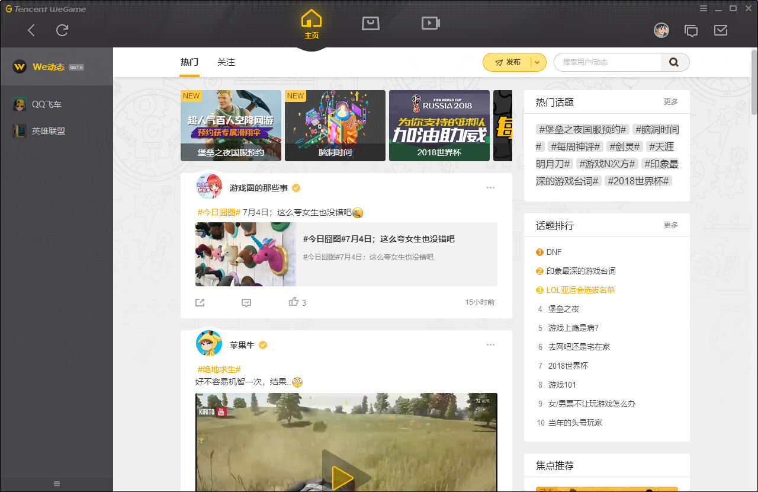Open the game store icon in the top bar
758x492 pixels.
point(371,24)
